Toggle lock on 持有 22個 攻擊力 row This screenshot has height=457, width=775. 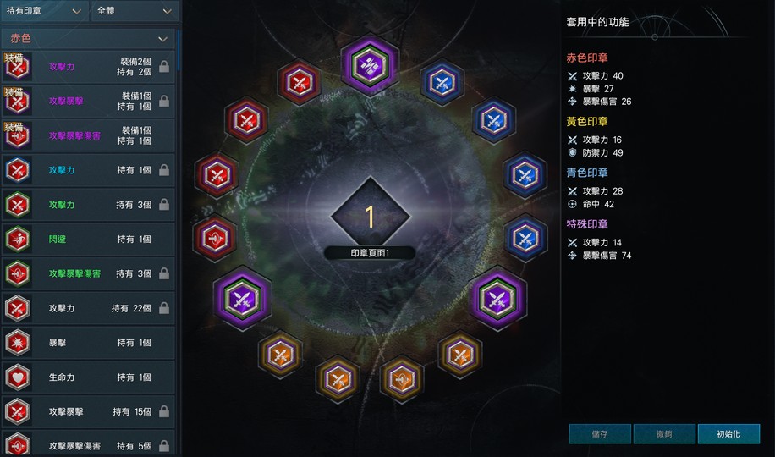click(x=164, y=308)
